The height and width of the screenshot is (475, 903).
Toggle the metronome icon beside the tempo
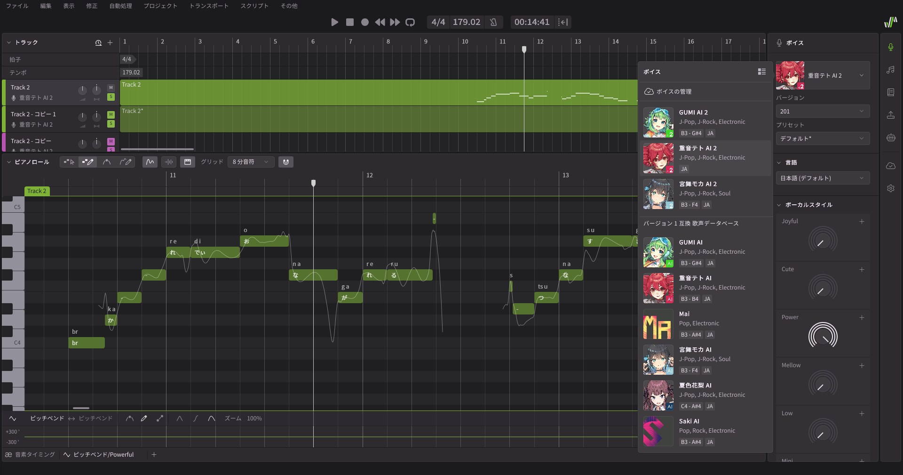(493, 22)
